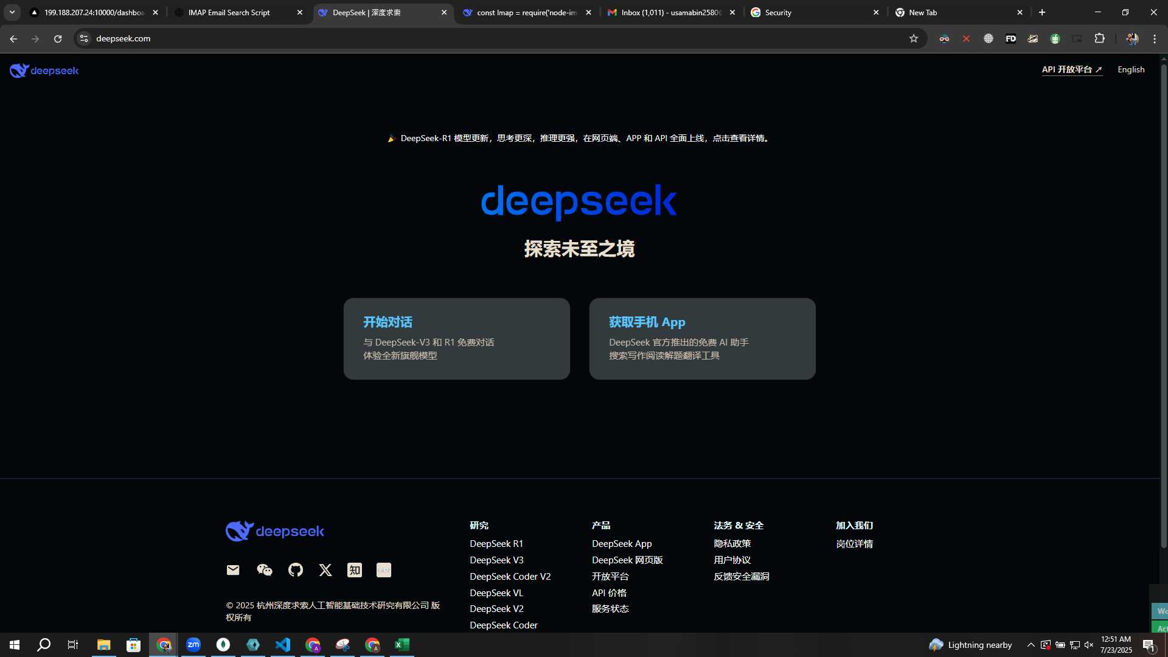Screen dimensions: 1168x657
Task: Switch language to English
Action: (1131, 70)
